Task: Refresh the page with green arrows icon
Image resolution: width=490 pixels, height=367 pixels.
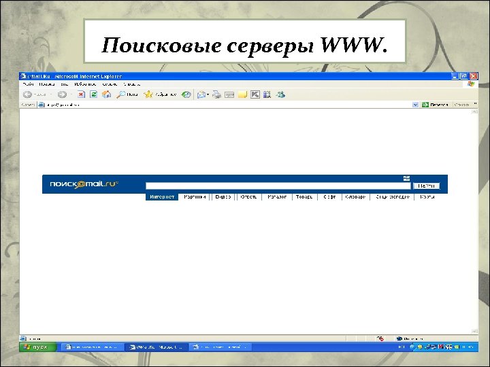Action: (93, 94)
